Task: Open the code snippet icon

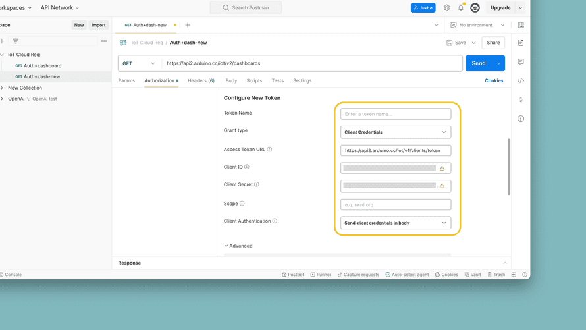Action: click(521, 81)
